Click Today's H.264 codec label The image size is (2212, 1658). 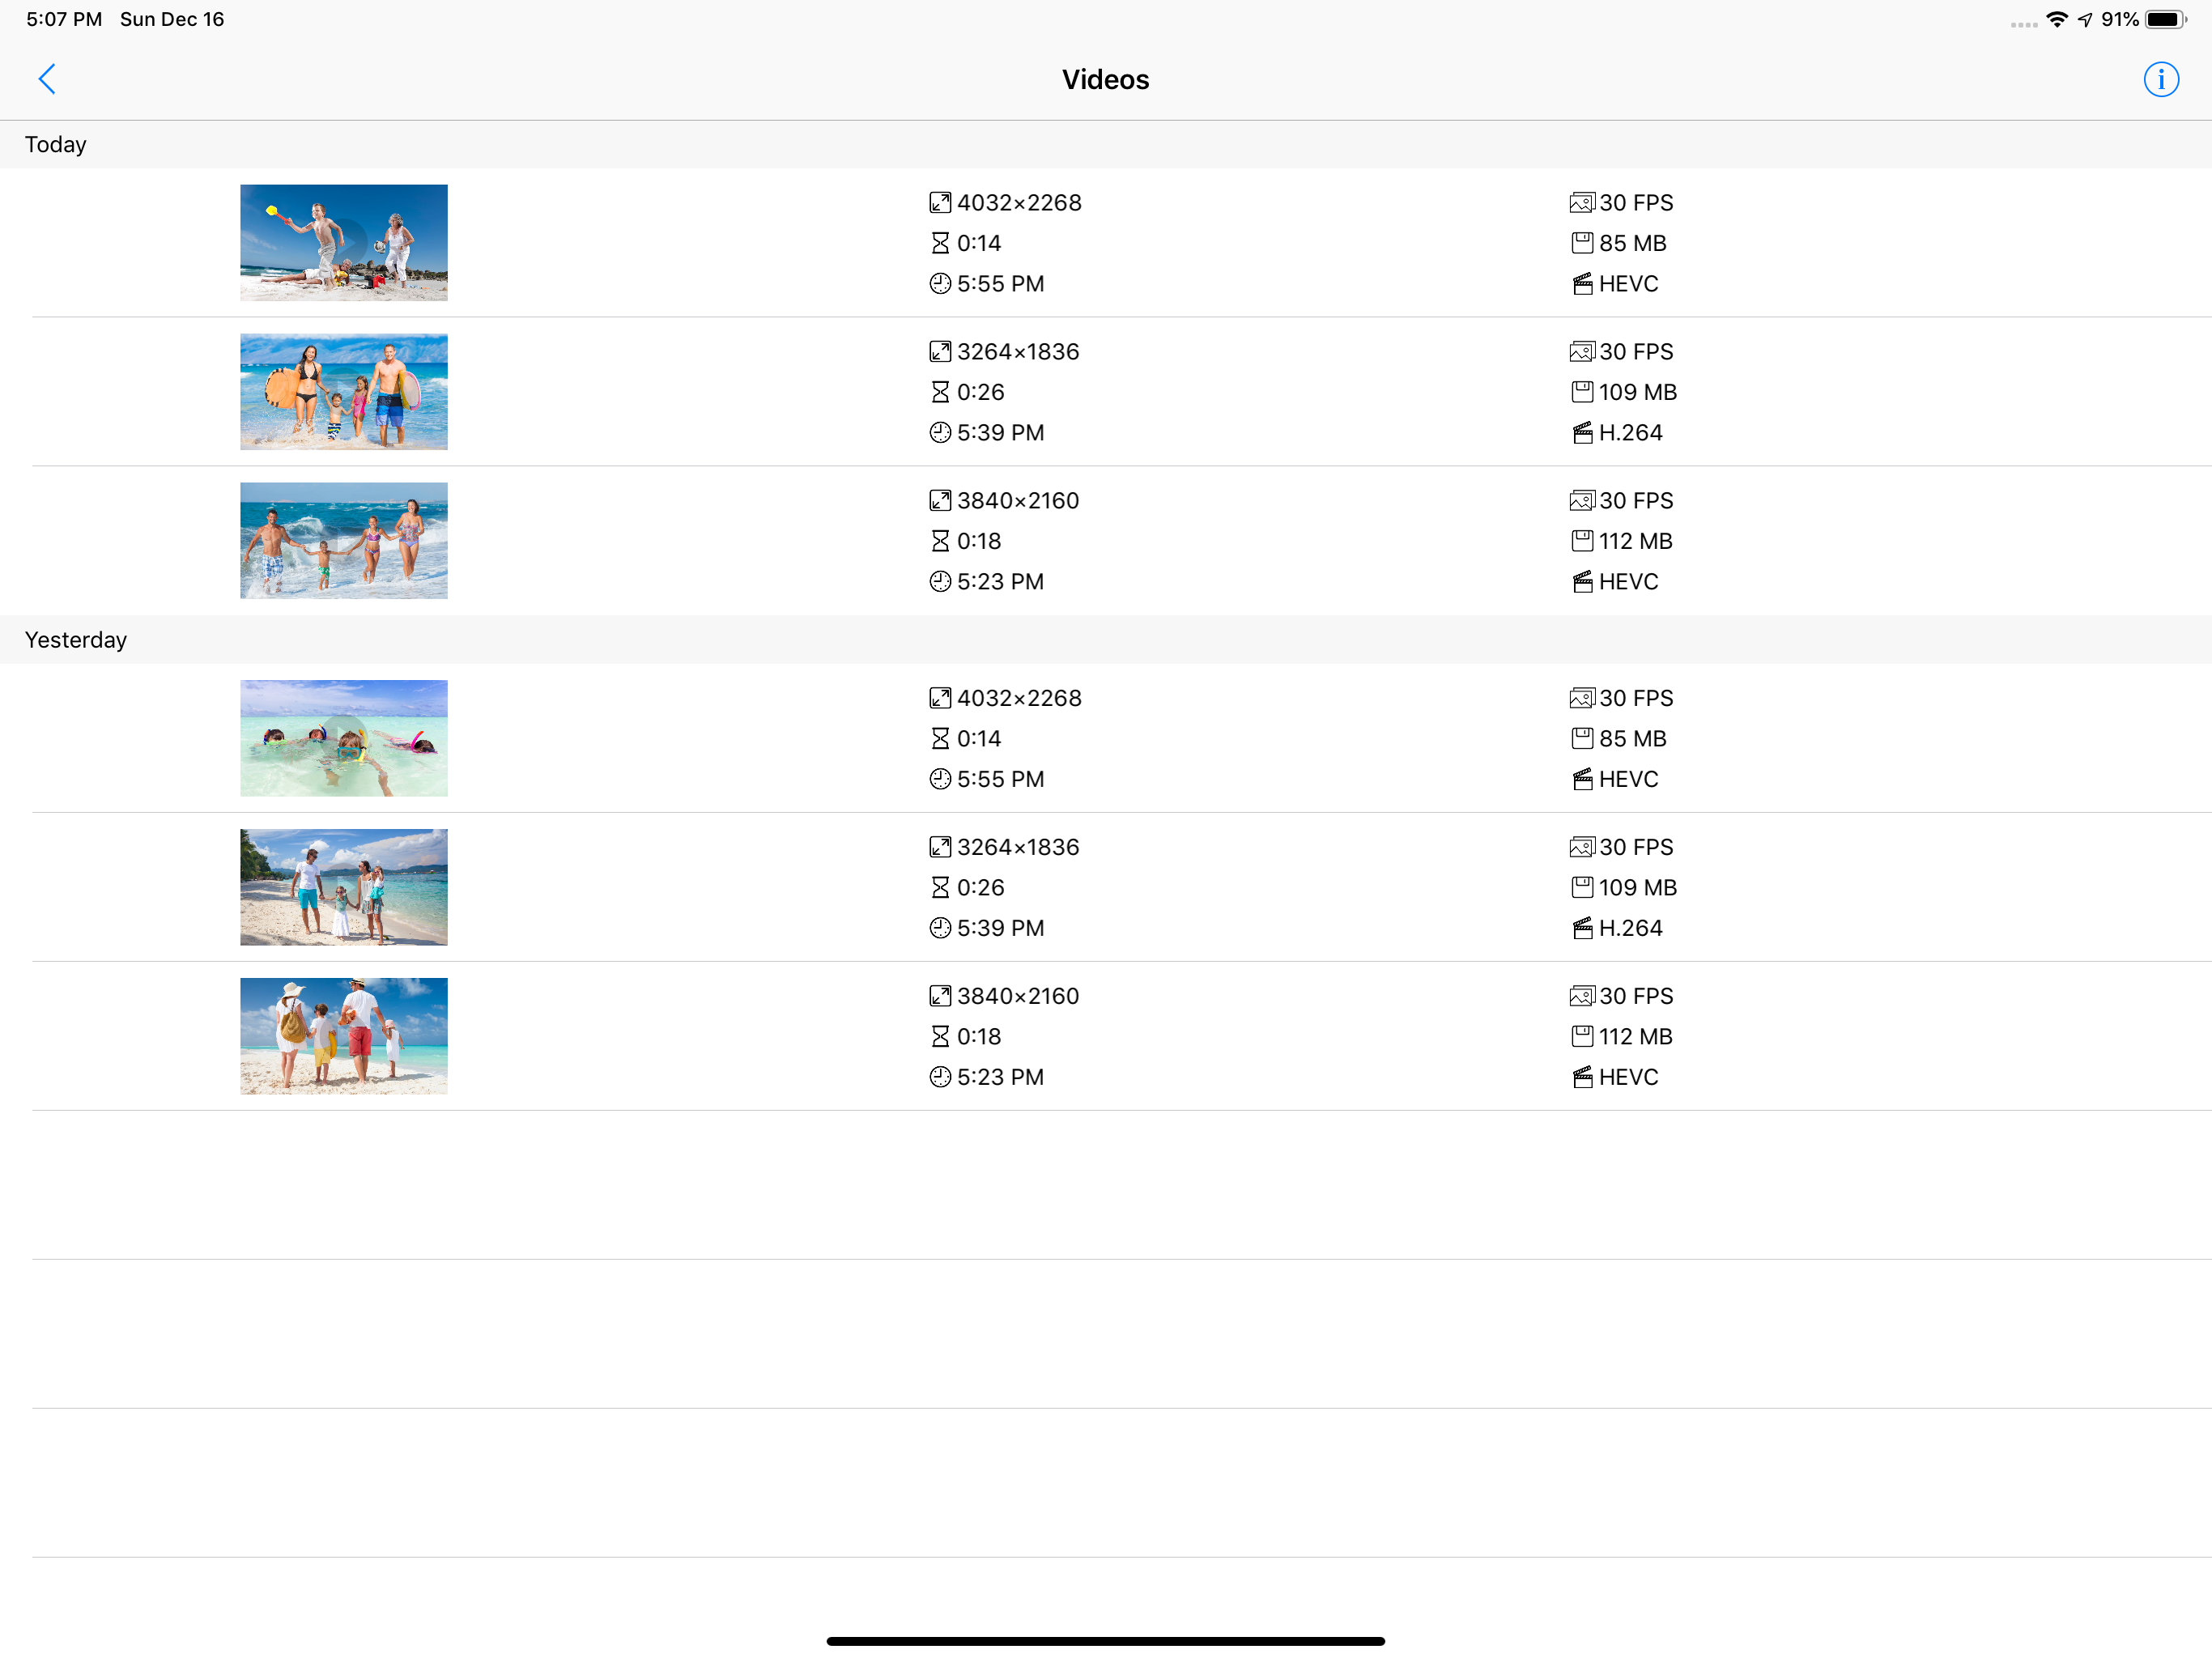tap(1630, 432)
